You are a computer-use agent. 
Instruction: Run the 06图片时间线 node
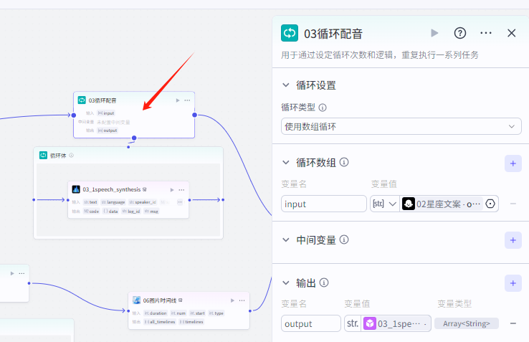[x=232, y=300]
